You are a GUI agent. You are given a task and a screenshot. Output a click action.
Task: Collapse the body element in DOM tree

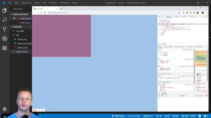[160, 24]
